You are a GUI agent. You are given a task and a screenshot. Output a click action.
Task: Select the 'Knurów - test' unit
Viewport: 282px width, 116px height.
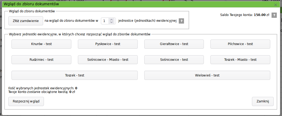coord(41,44)
